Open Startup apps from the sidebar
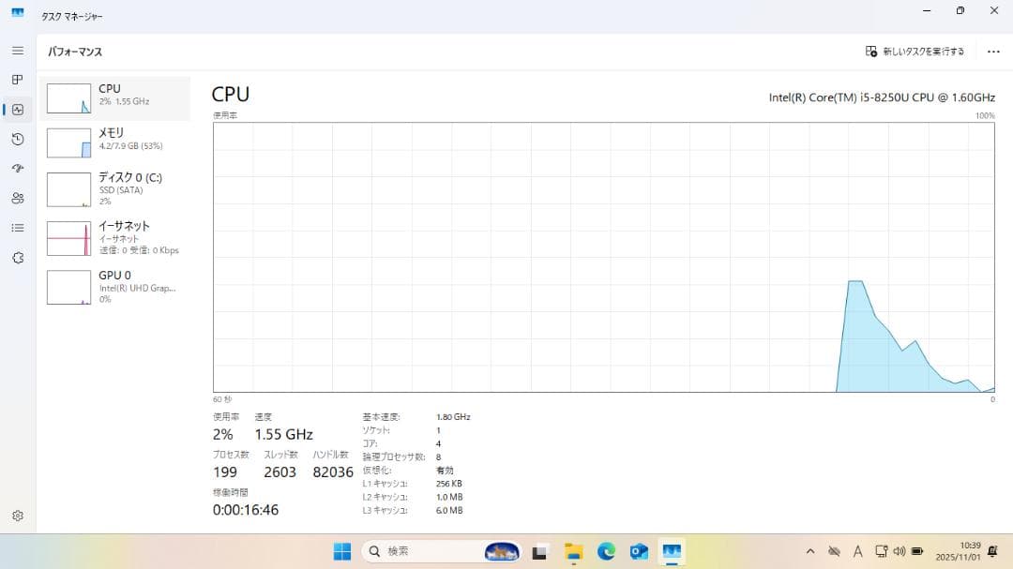This screenshot has width=1013, height=569. (17, 169)
